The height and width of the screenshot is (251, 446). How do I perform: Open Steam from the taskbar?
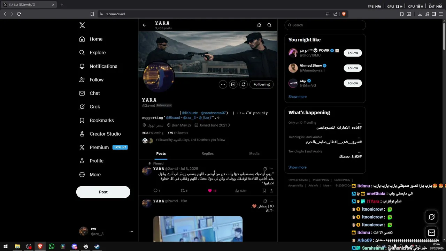[x=97, y=246]
